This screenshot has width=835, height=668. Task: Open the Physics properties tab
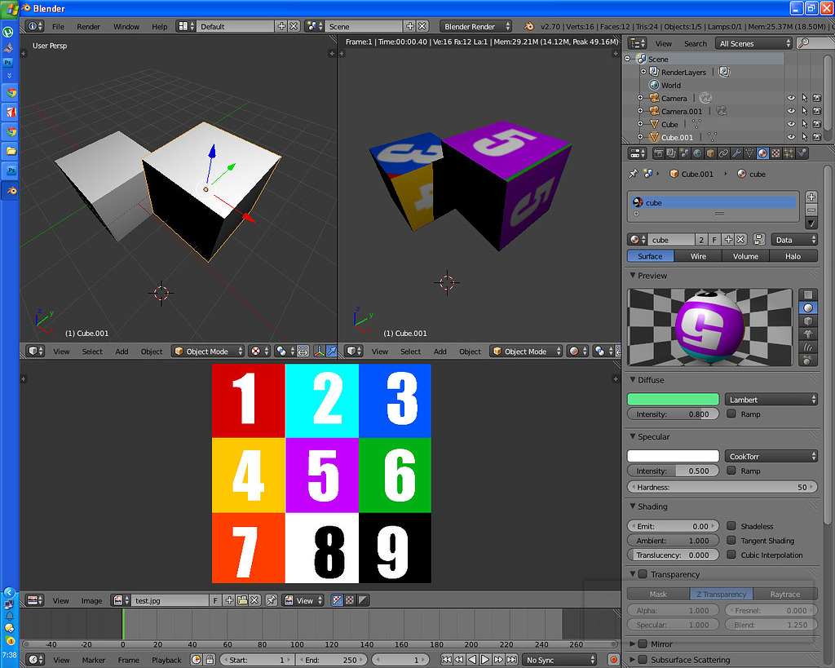(802, 153)
